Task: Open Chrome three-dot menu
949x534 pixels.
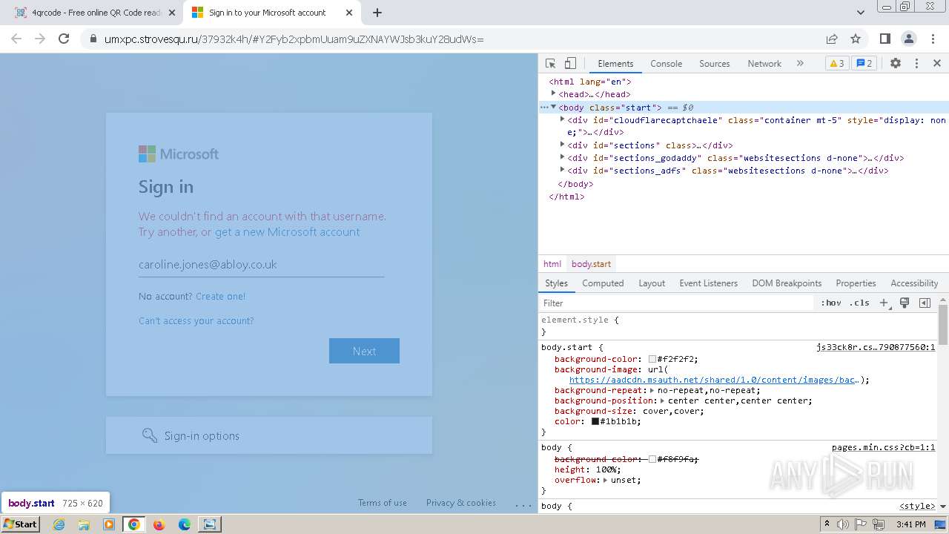Action: 932,39
